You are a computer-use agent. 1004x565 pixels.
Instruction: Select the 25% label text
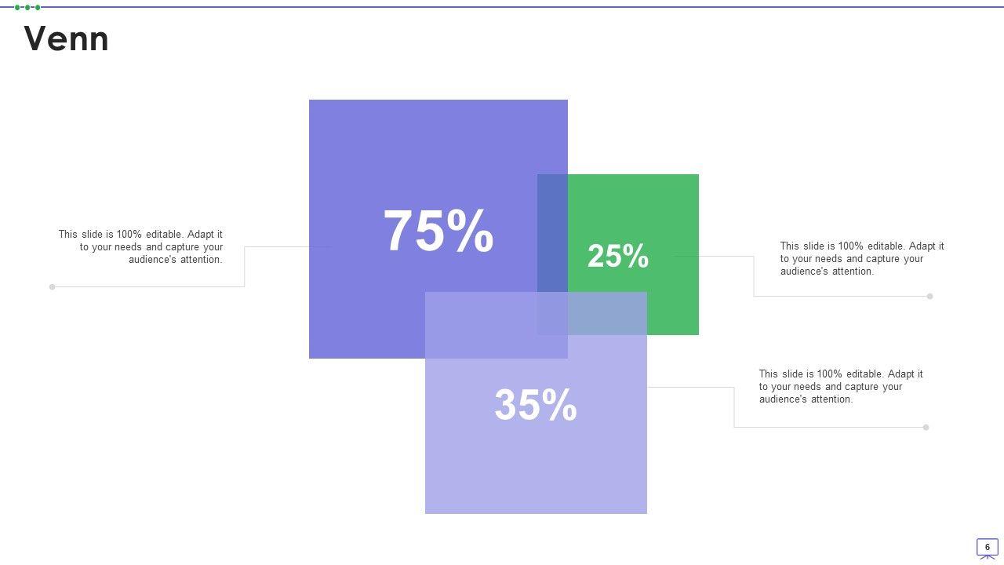point(618,256)
